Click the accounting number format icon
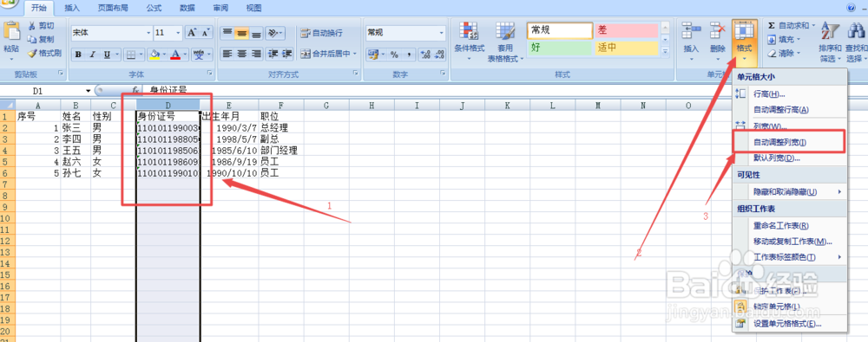868x342 pixels. [372, 55]
